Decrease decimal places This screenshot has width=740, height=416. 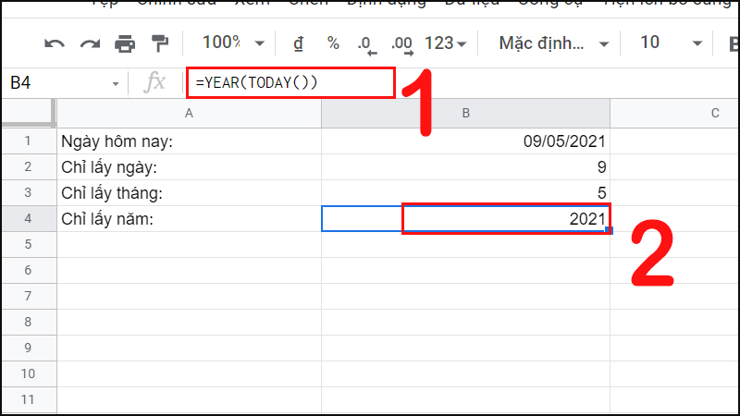point(367,44)
